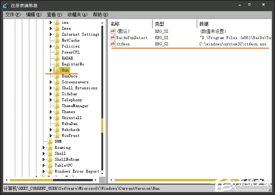Click the ab icon beside BaiduYunDetect entry

point(112,38)
